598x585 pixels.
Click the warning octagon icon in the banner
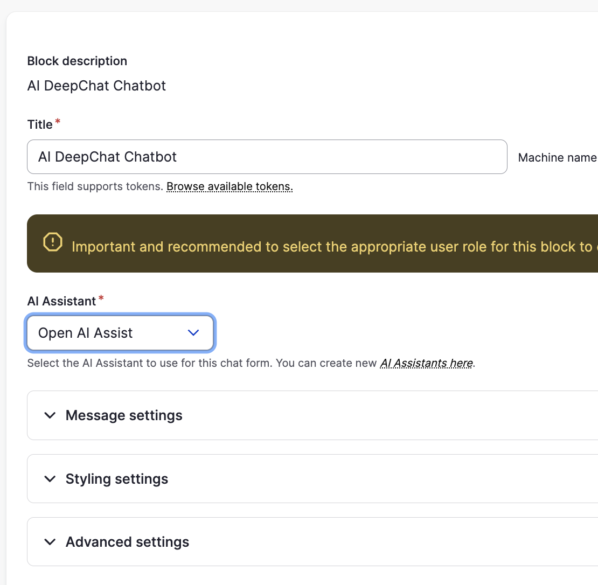53,242
